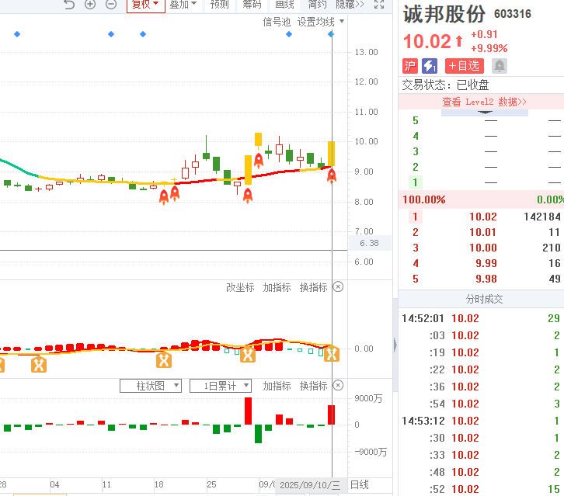This screenshot has height=496, width=564.
Task: Click 隐藏>> to hide the side panel
Action: click(x=350, y=5)
